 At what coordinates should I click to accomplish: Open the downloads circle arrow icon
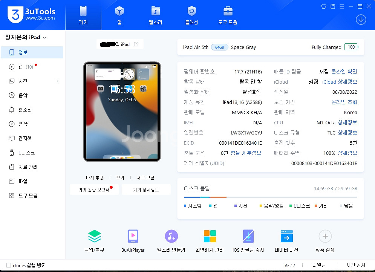pos(361,20)
